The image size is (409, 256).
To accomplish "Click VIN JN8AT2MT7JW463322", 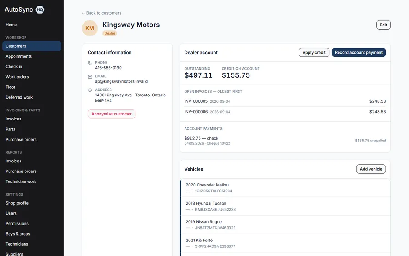I will (215, 228).
